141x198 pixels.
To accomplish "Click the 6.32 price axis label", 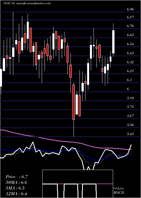I will (130, 62).
